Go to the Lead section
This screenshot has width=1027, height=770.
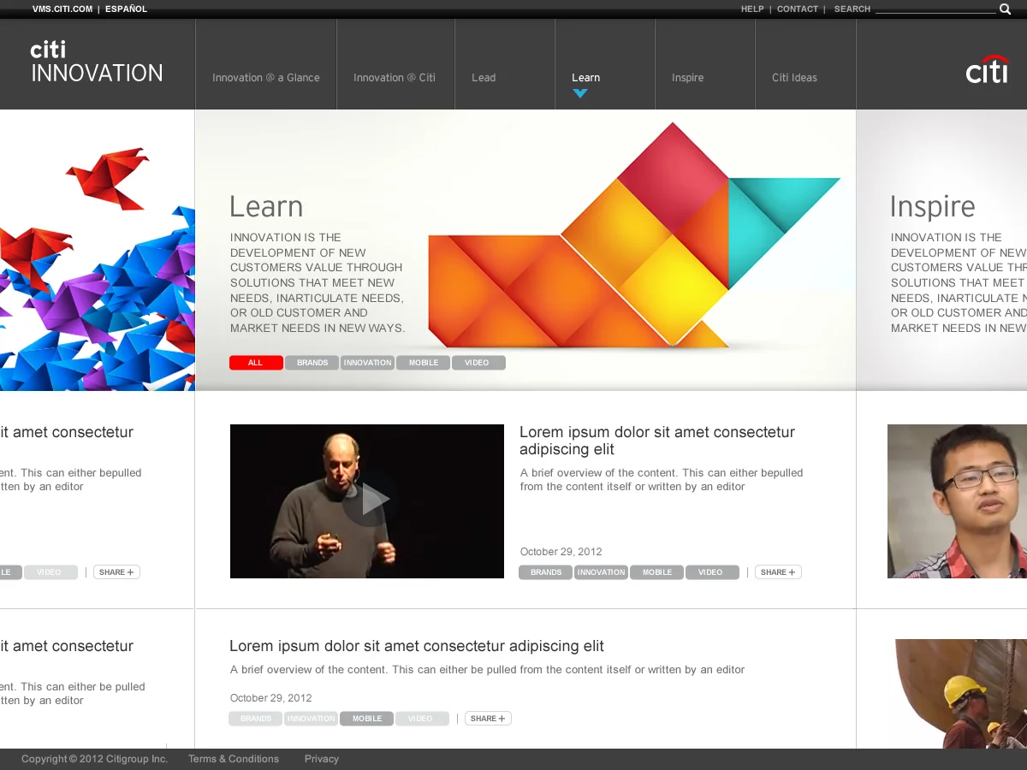tap(484, 78)
